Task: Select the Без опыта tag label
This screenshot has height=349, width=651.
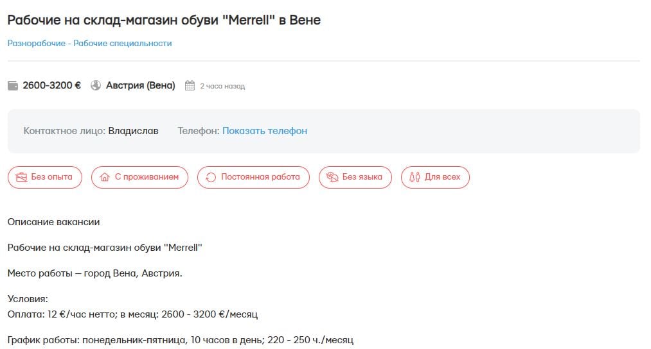Action: 51,177
